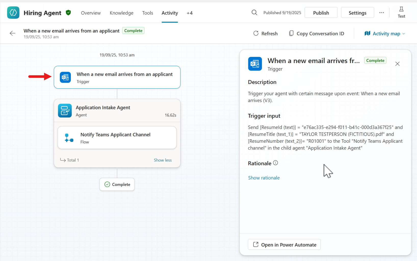Screen dimensions: 417x261
Task: Click Open in Power Automate button
Action: [284, 245]
